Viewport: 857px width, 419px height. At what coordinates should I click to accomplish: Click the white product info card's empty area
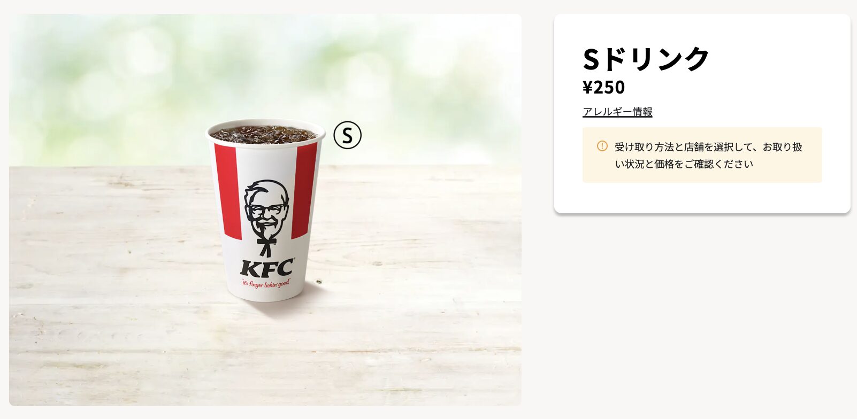[x=702, y=197]
